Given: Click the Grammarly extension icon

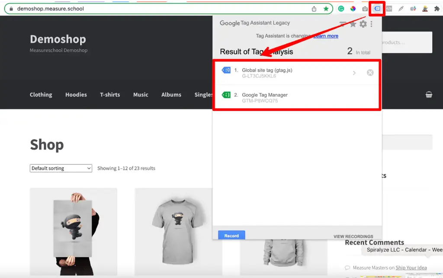Looking at the screenshot, I should [x=341, y=8].
